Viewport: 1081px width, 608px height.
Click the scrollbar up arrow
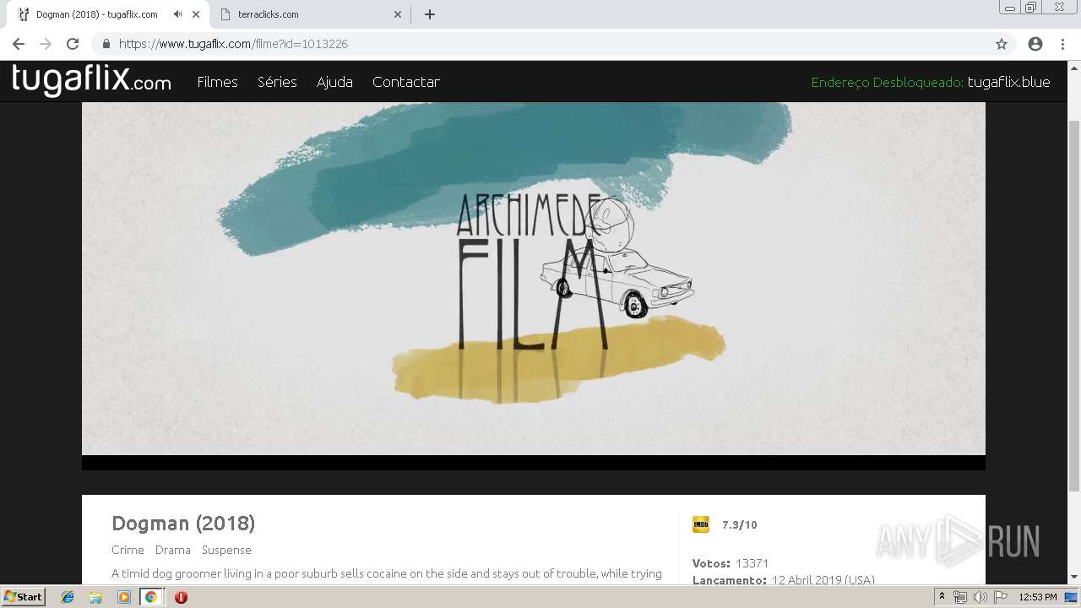pyautogui.click(x=1074, y=68)
